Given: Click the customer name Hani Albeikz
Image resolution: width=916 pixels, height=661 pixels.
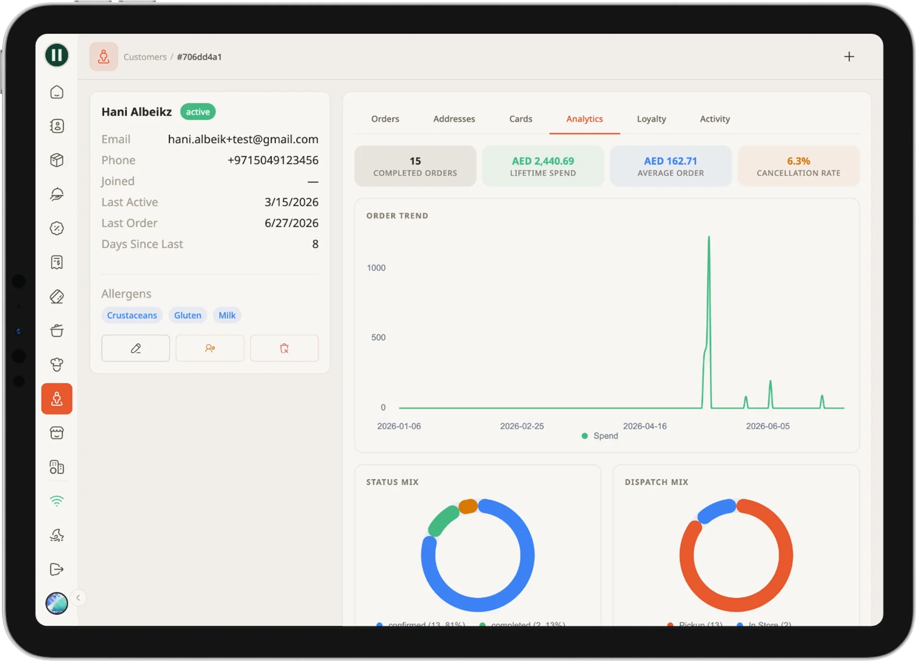Looking at the screenshot, I should click(x=137, y=112).
